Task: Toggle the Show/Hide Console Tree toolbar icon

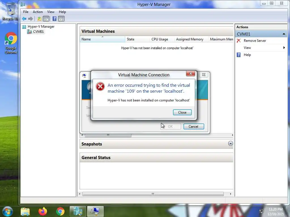Action: (46, 19)
